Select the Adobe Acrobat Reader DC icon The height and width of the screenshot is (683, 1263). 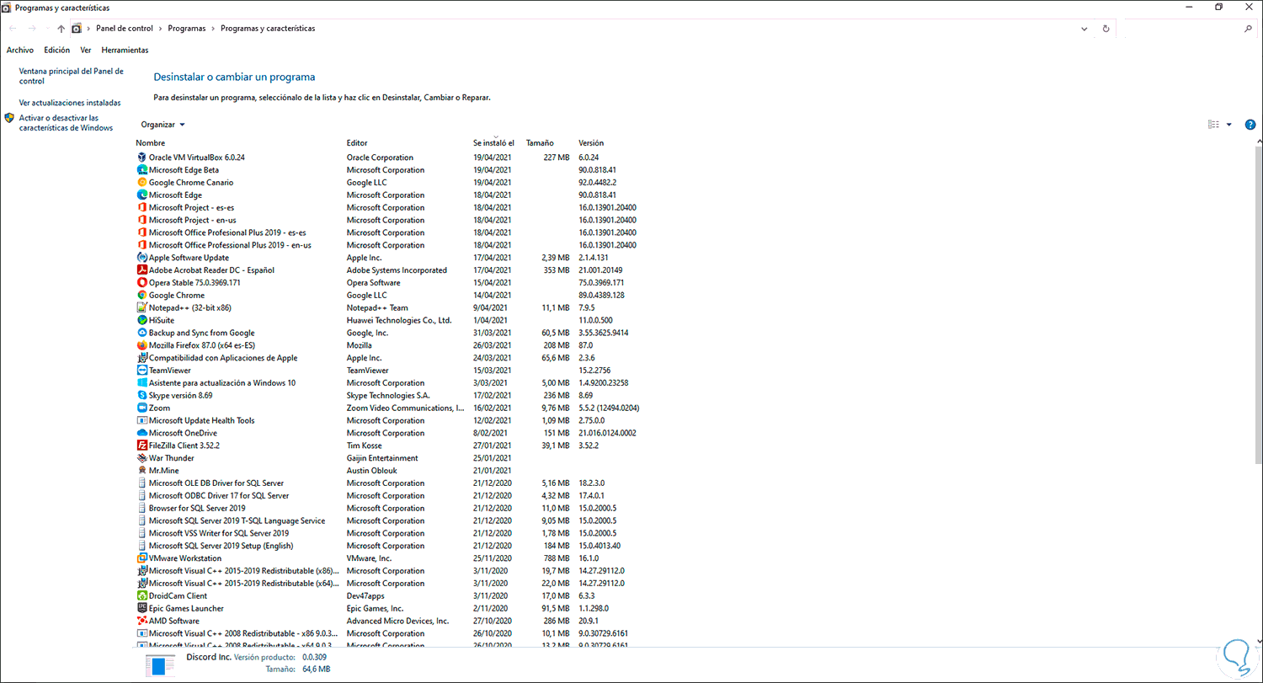141,270
